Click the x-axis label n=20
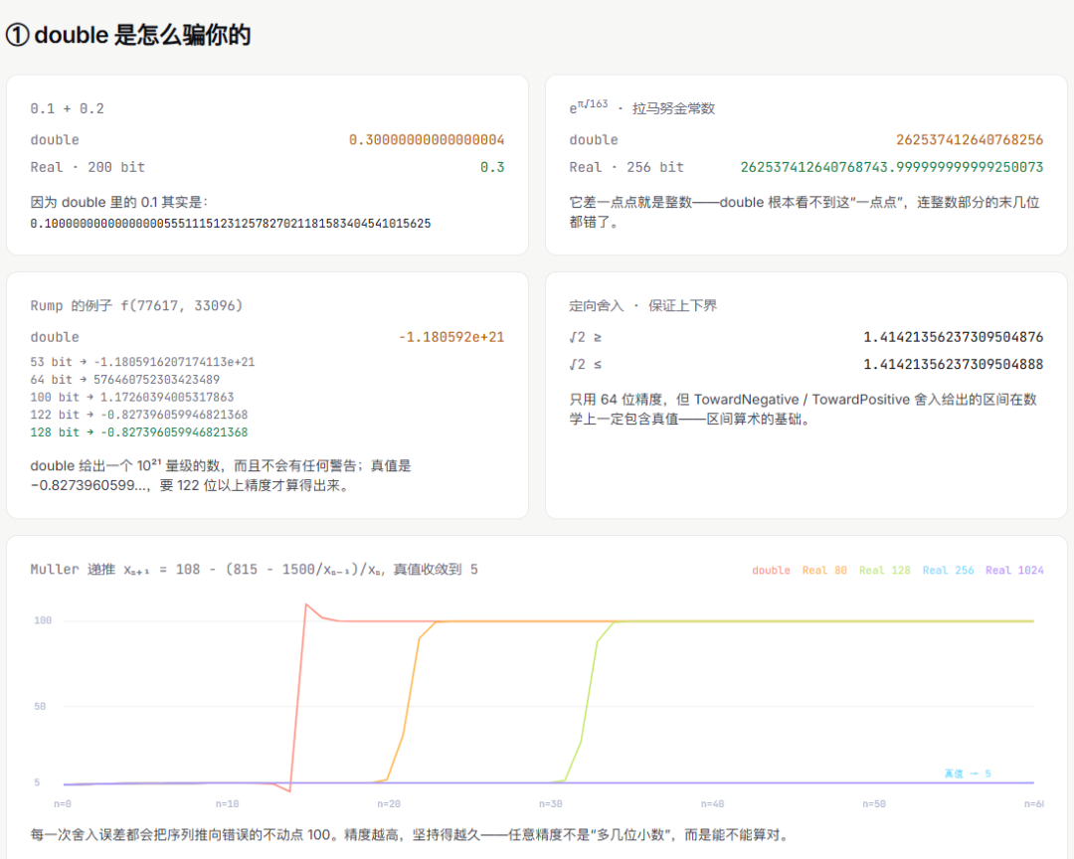Image resolution: width=1074 pixels, height=859 pixels. click(389, 804)
